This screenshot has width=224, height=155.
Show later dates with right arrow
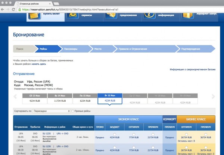tap(213, 97)
